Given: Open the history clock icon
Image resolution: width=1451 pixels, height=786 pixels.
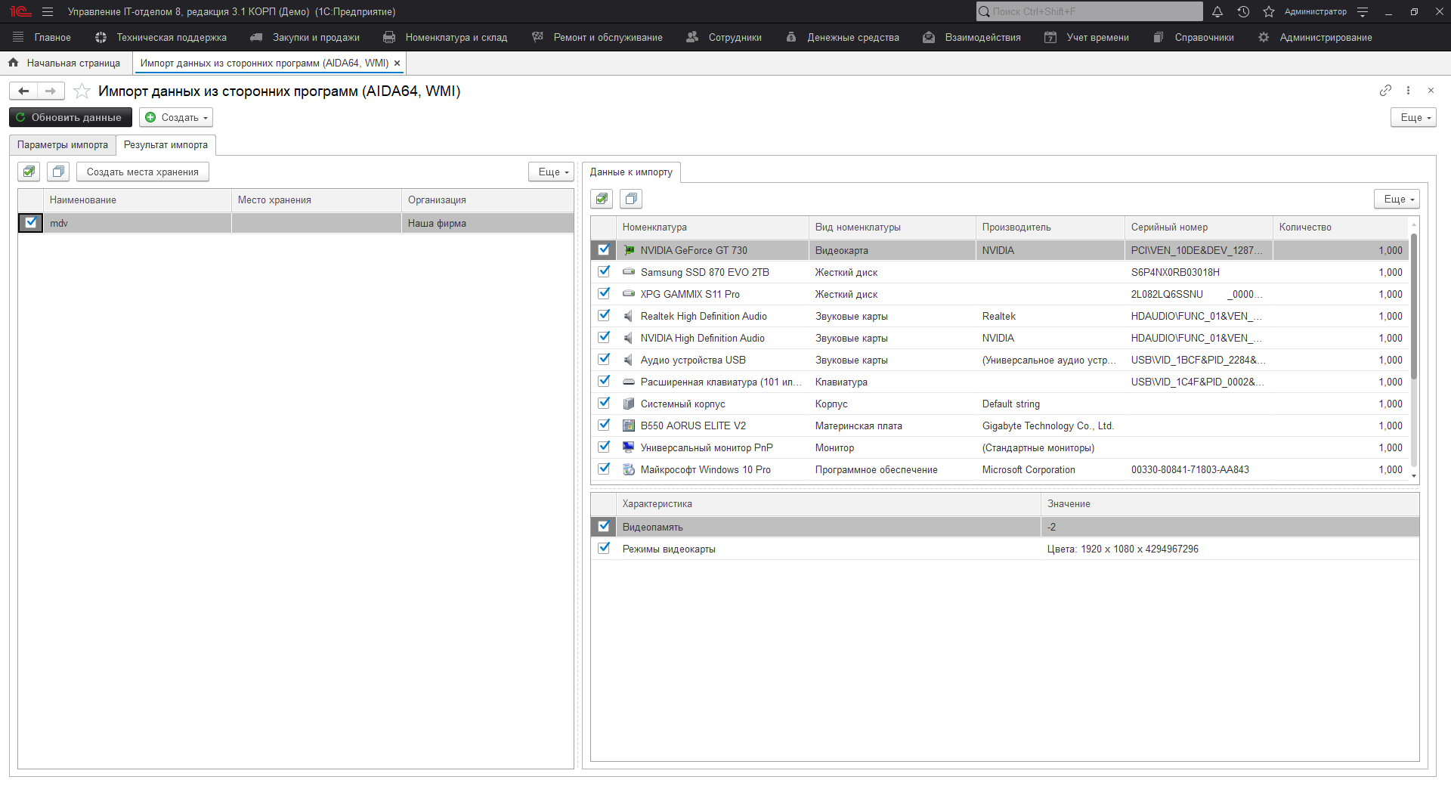Looking at the screenshot, I should (x=1243, y=12).
